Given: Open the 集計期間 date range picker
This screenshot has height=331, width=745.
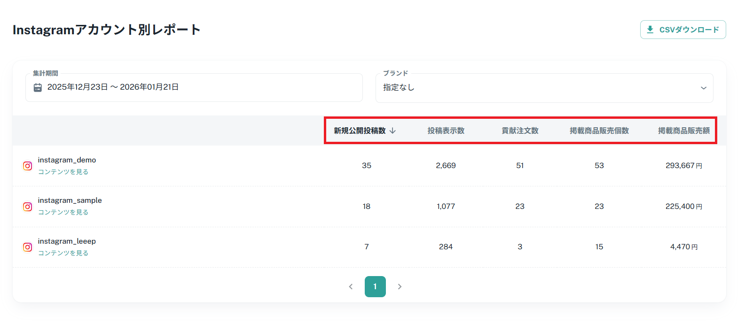Looking at the screenshot, I should (194, 87).
